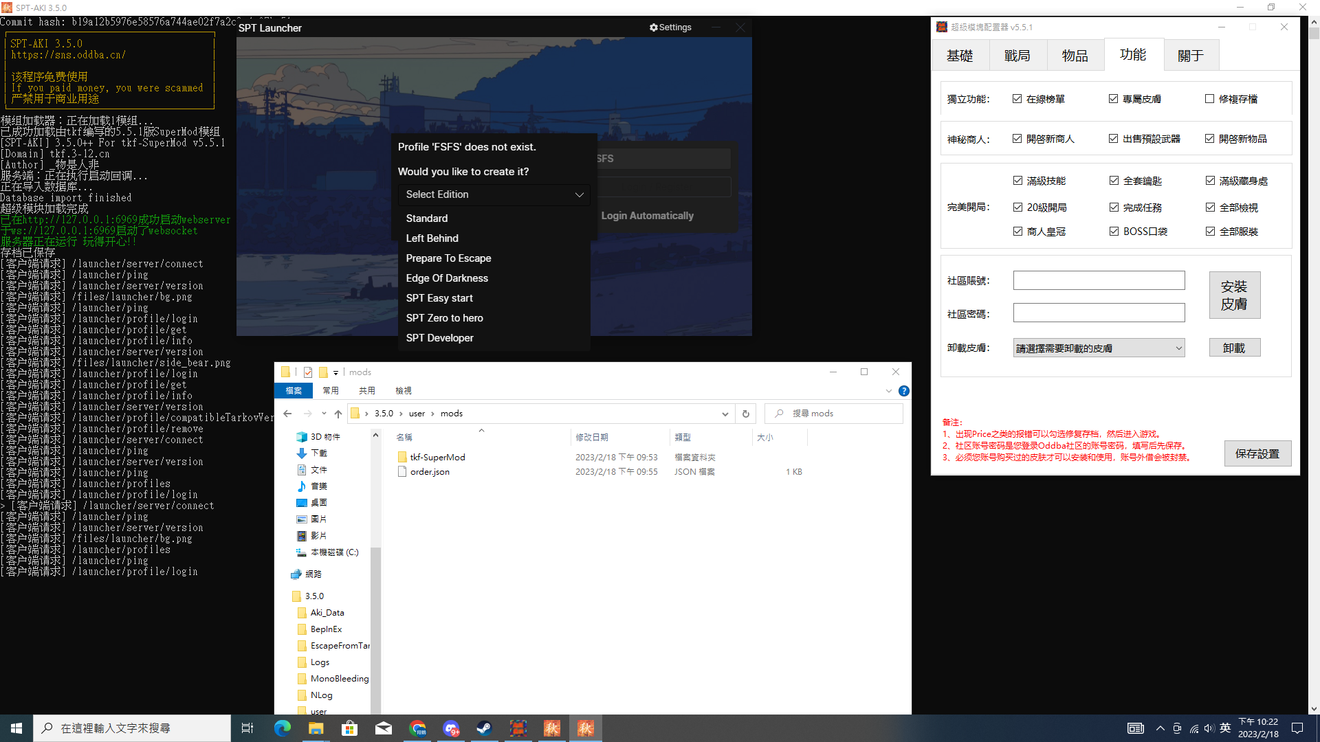
Task: Click the Microsoft Store taskbar icon
Action: click(349, 728)
